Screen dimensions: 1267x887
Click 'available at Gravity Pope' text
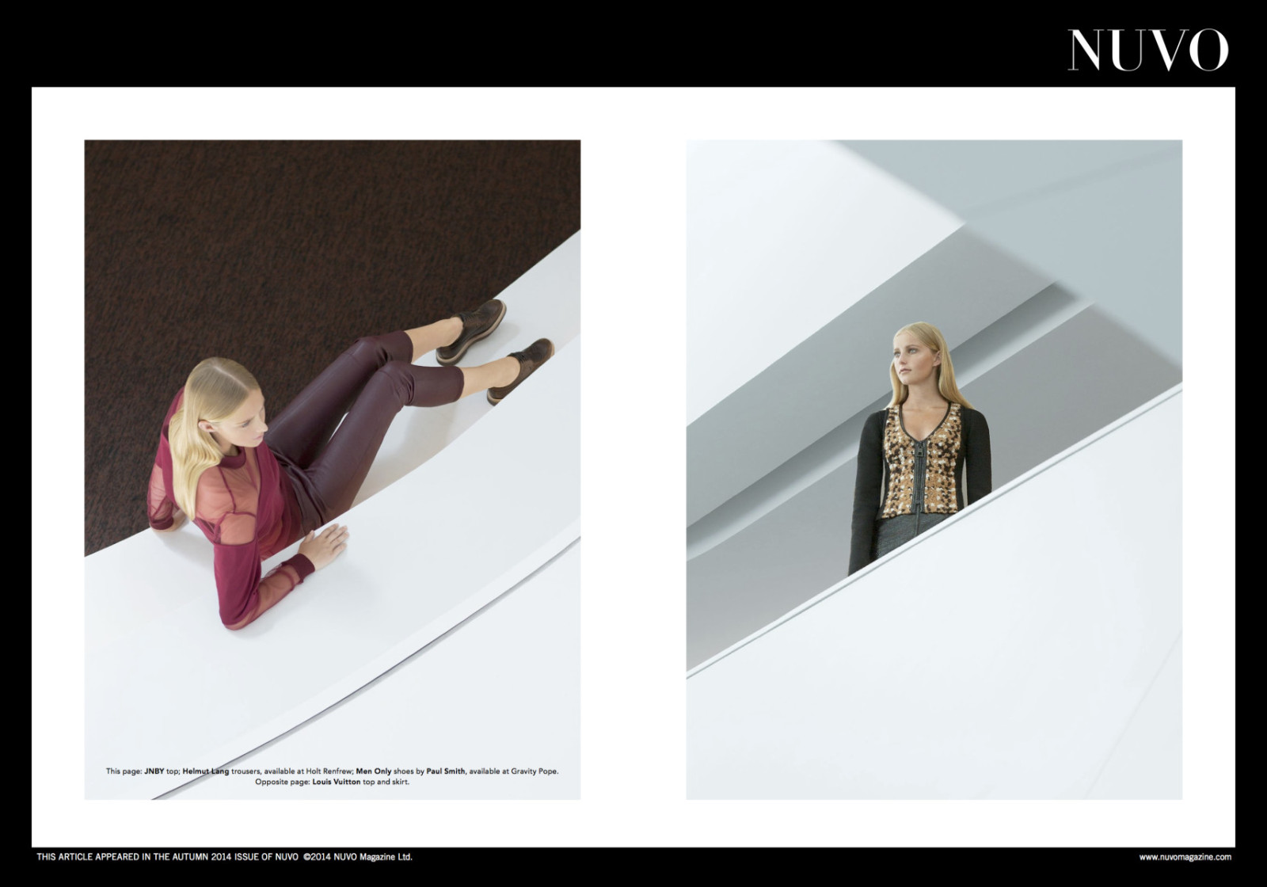(513, 771)
